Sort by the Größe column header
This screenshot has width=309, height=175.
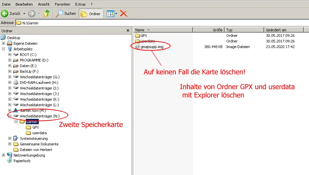pyautogui.click(x=208, y=30)
